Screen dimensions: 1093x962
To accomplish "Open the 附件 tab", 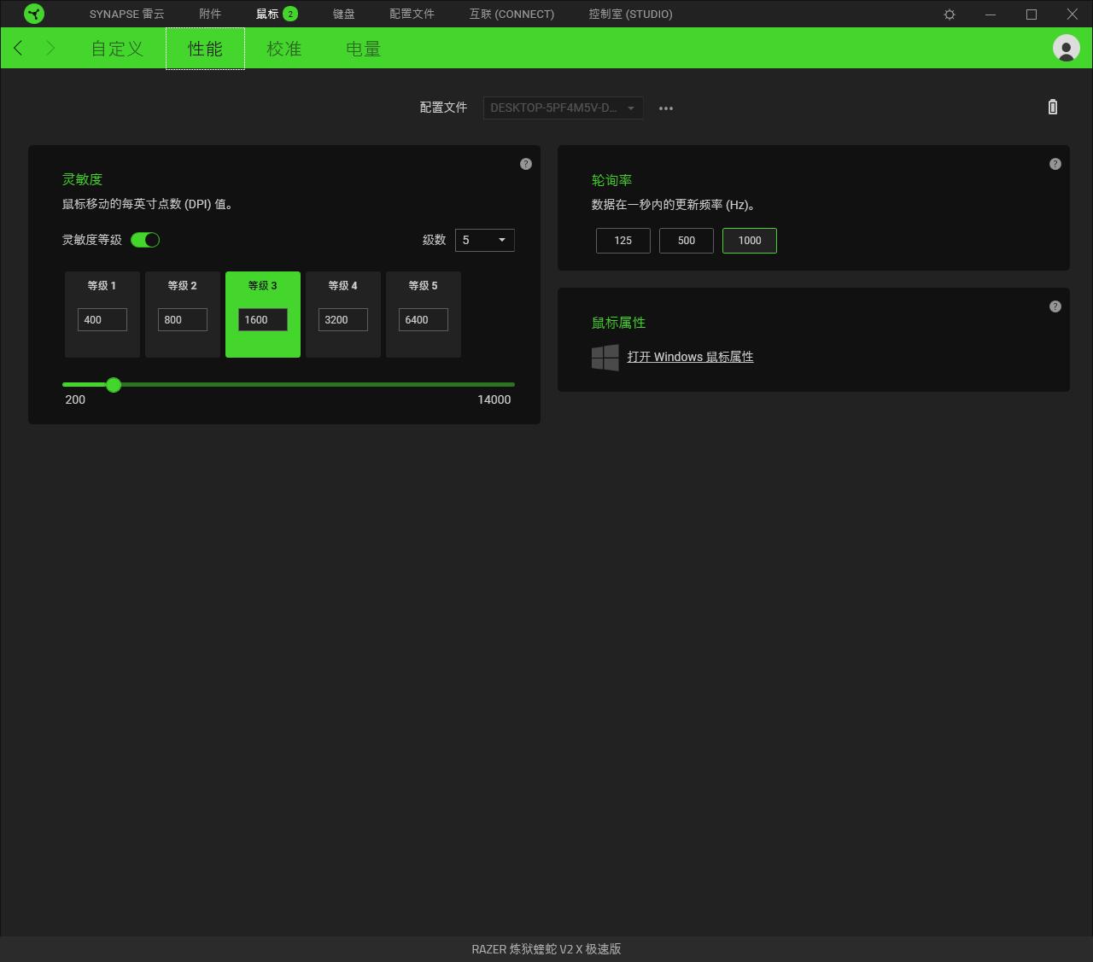I will point(210,15).
